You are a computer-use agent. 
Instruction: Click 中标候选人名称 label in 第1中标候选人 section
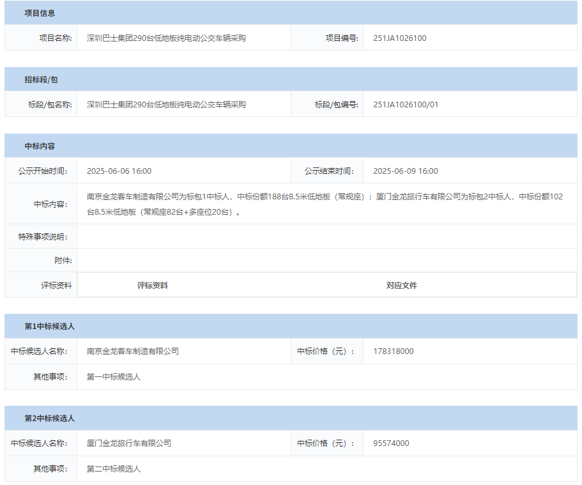(x=39, y=351)
